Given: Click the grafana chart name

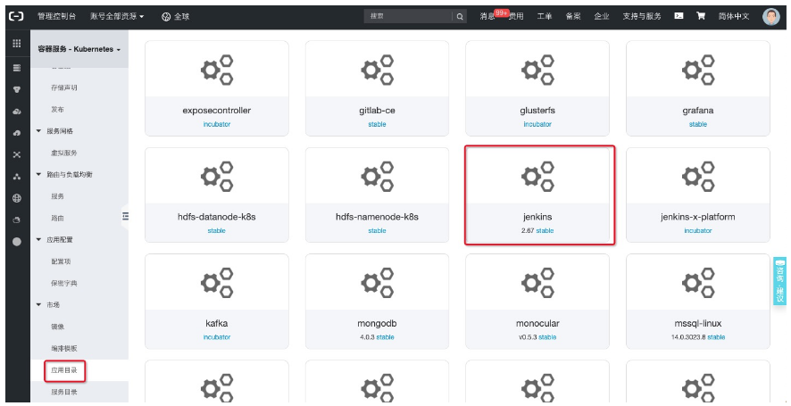Looking at the screenshot, I should pos(697,111).
